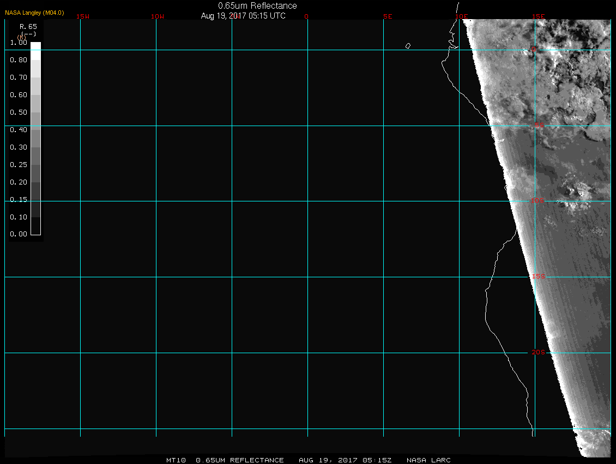The image size is (616, 464).
Task: Click the 10W longitude label
Action: 158,16
